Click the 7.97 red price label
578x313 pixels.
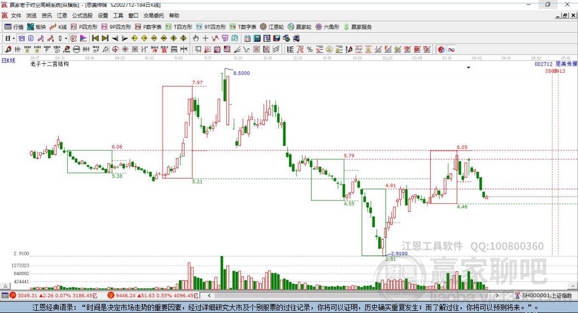tap(197, 82)
